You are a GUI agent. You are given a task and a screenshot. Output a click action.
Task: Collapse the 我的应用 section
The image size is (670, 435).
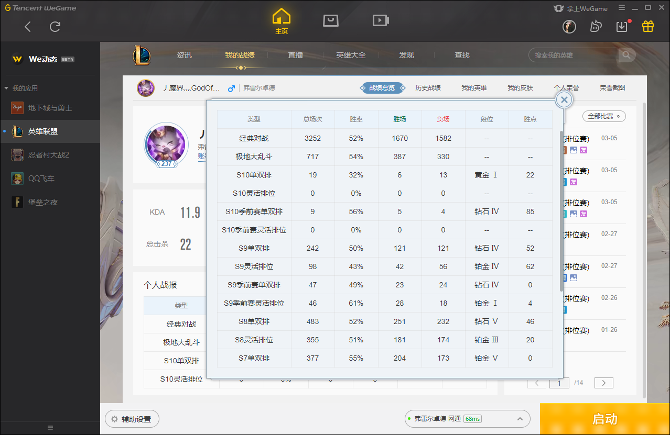[x=21, y=88]
